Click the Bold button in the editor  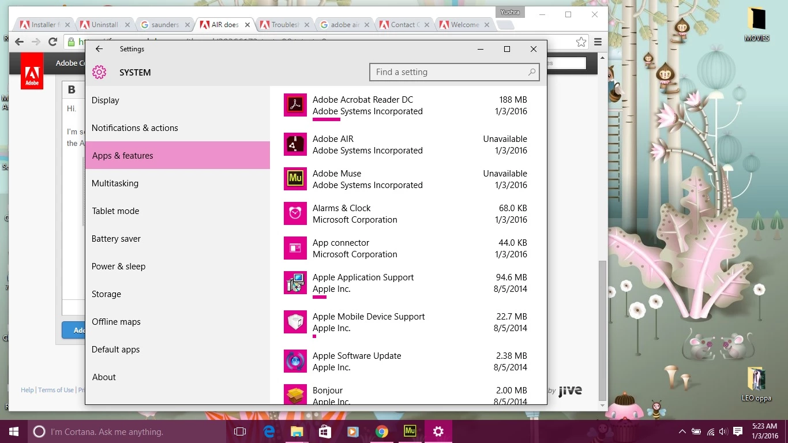coord(72,89)
